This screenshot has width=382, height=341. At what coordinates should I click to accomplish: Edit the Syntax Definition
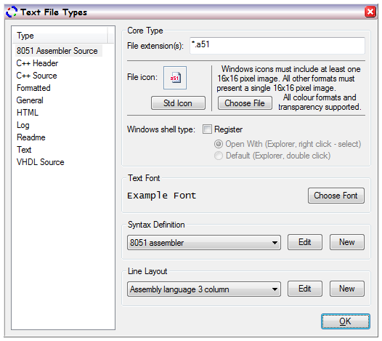point(305,242)
